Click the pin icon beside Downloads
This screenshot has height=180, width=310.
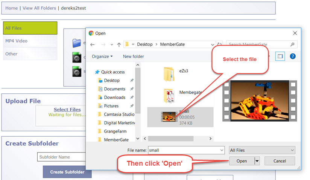pyautogui.click(x=132, y=97)
